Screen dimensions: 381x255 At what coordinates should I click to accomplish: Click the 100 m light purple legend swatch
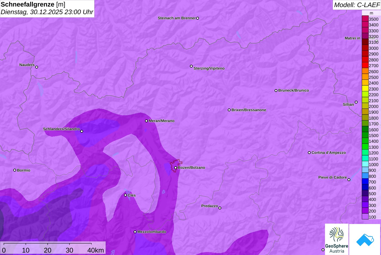click(365, 217)
